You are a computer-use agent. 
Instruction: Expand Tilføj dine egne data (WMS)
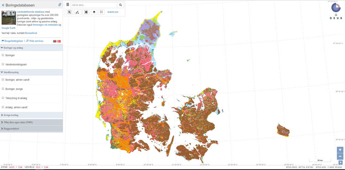pyautogui.click(x=32, y=122)
